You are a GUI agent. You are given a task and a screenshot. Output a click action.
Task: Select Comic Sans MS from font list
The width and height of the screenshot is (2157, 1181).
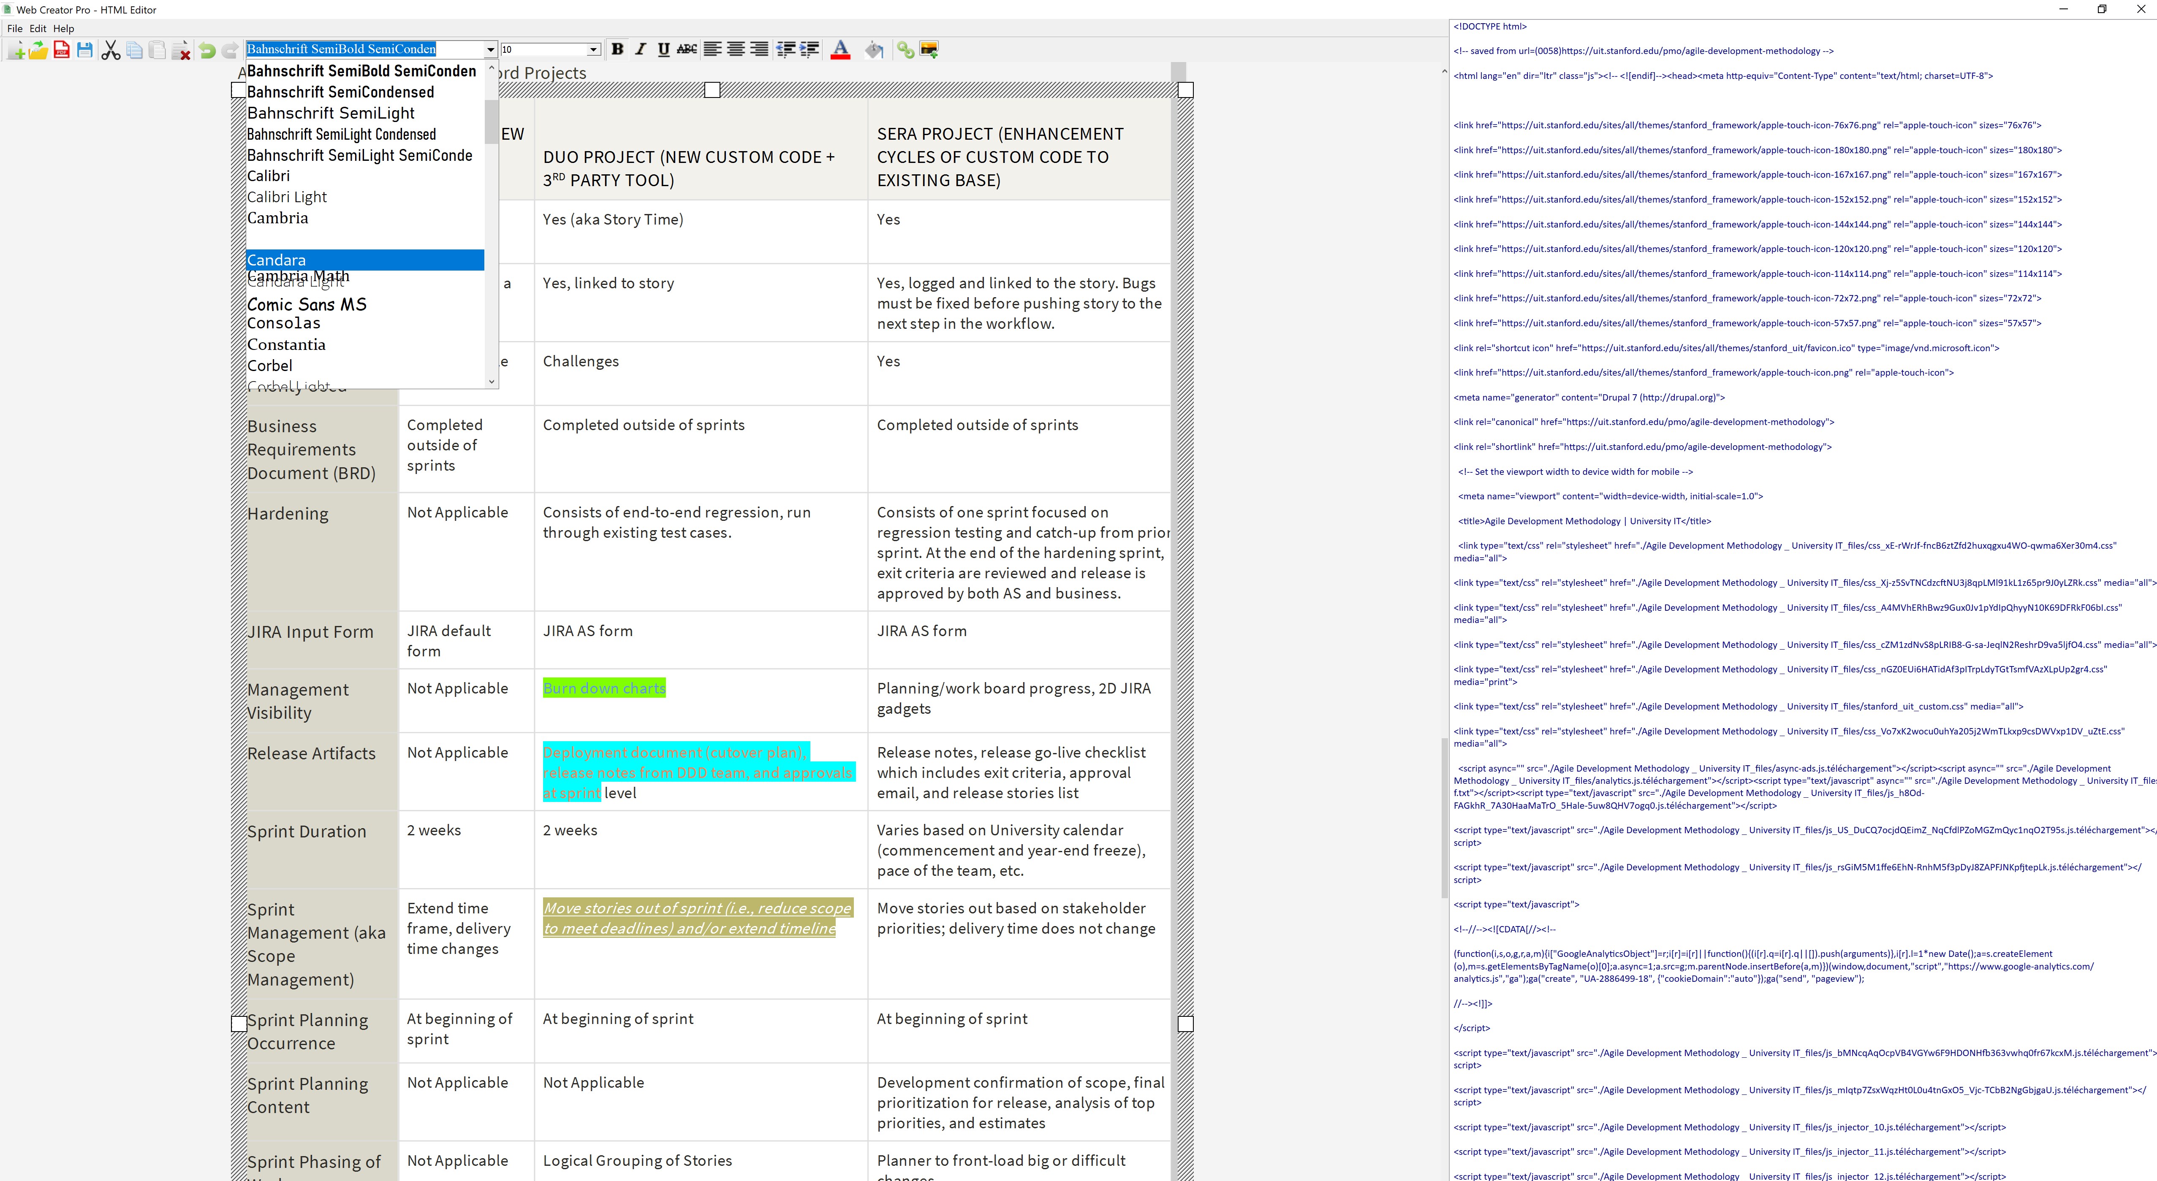[x=307, y=305]
